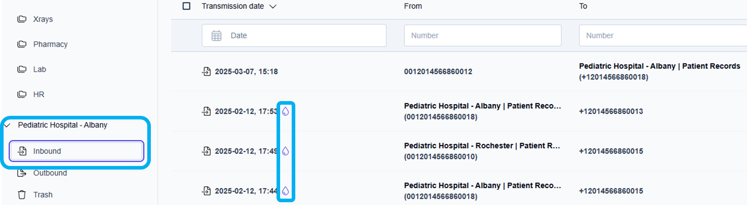Click the calendar icon in Date filter
Viewport: 747px width, 205px height.
pyautogui.click(x=216, y=35)
